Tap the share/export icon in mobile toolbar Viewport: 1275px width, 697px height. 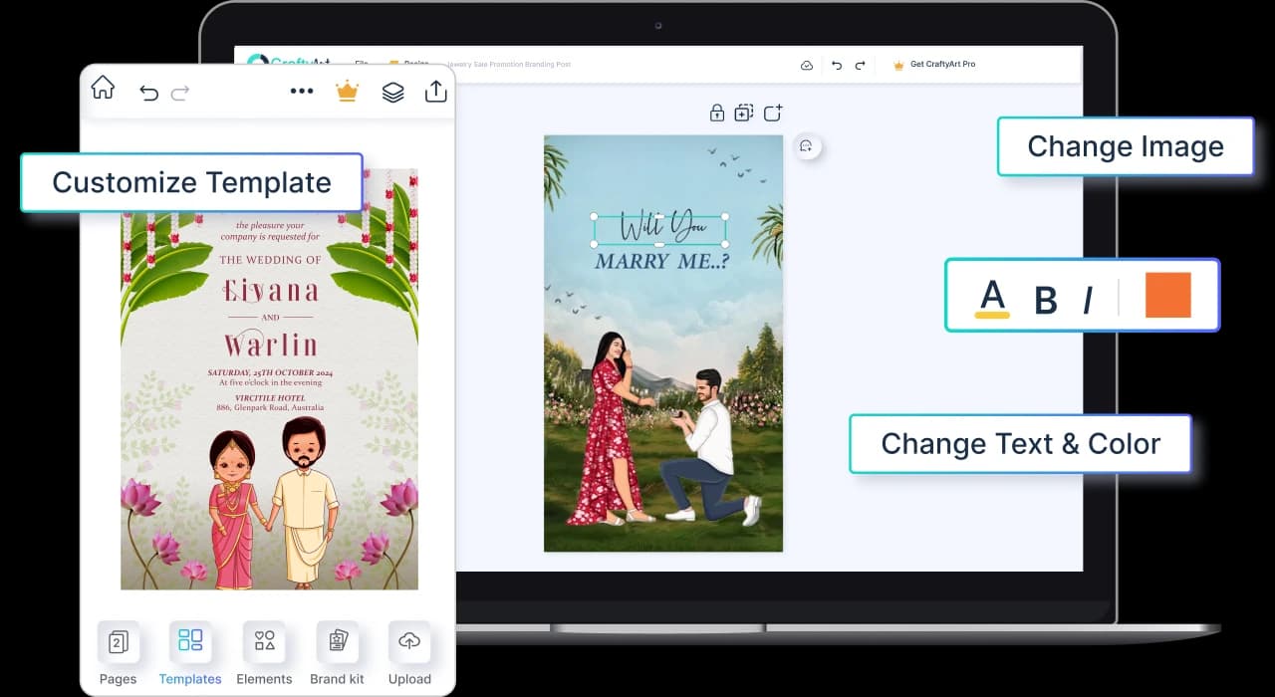pyautogui.click(x=436, y=92)
